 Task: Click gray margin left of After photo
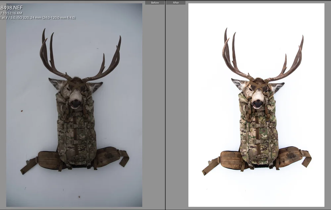(x=177, y=105)
